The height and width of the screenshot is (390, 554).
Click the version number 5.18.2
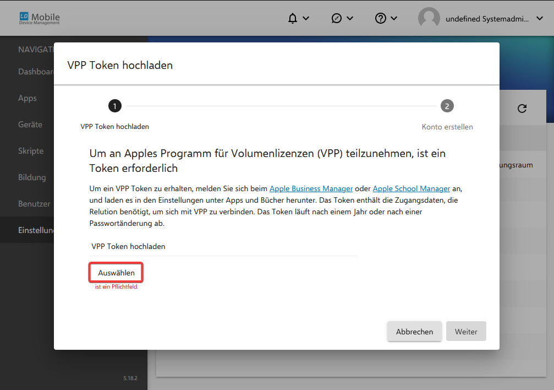pos(130,378)
